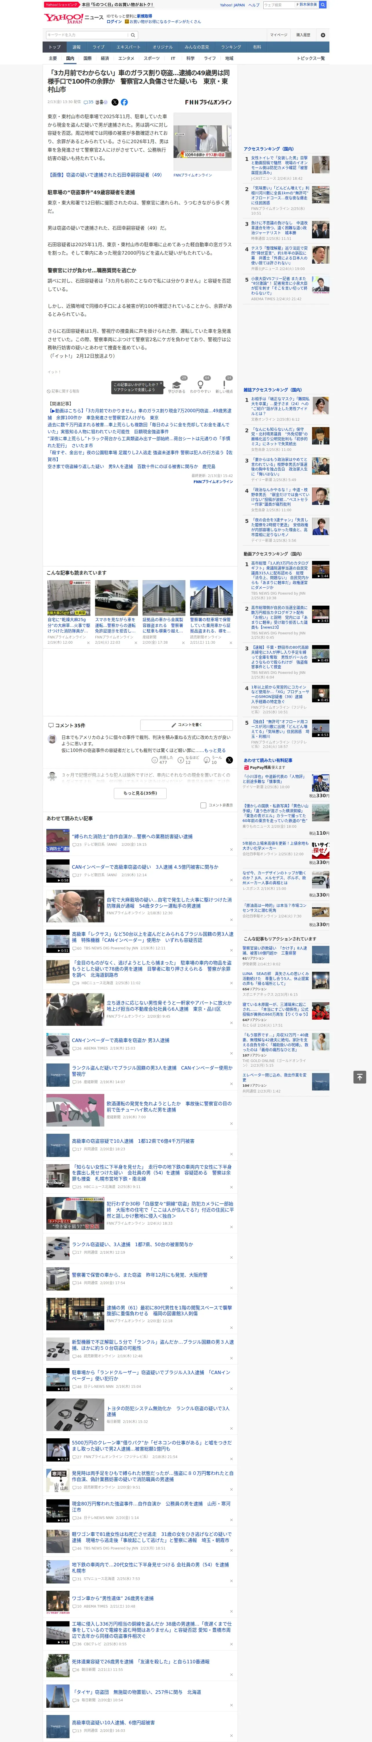Viewport: 372px width, 1742px height.
Task: Share article on Facebook
Action: click(124, 102)
